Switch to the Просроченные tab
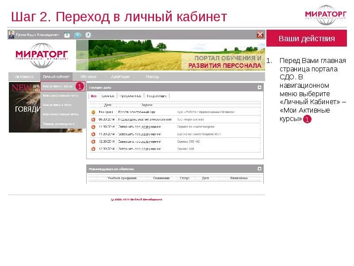Viewport: 354px width, 266px height. pos(131,96)
